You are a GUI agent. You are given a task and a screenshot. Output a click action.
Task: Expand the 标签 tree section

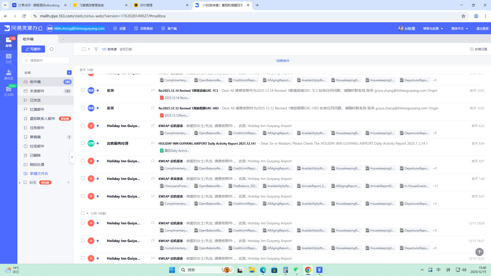tap(20, 182)
